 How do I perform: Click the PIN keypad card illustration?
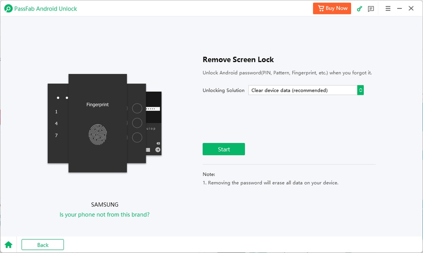pyautogui.click(x=58, y=123)
